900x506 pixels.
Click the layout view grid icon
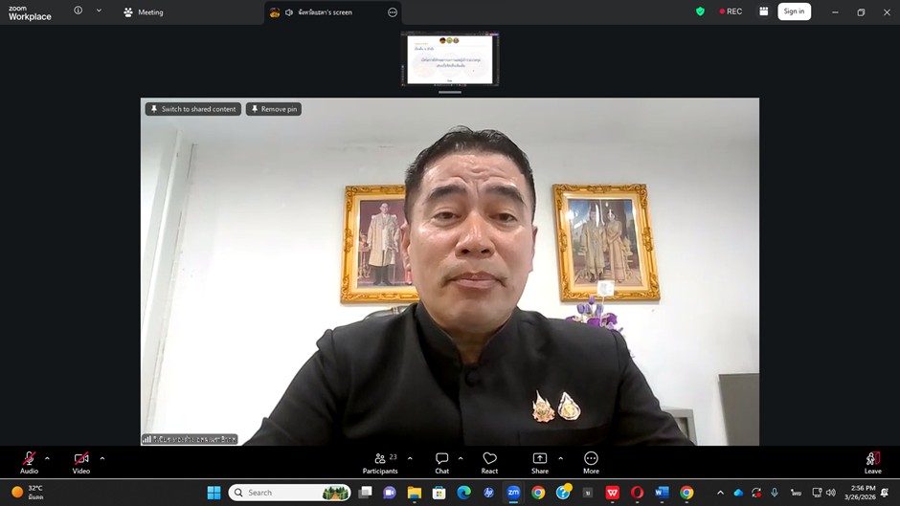763,11
